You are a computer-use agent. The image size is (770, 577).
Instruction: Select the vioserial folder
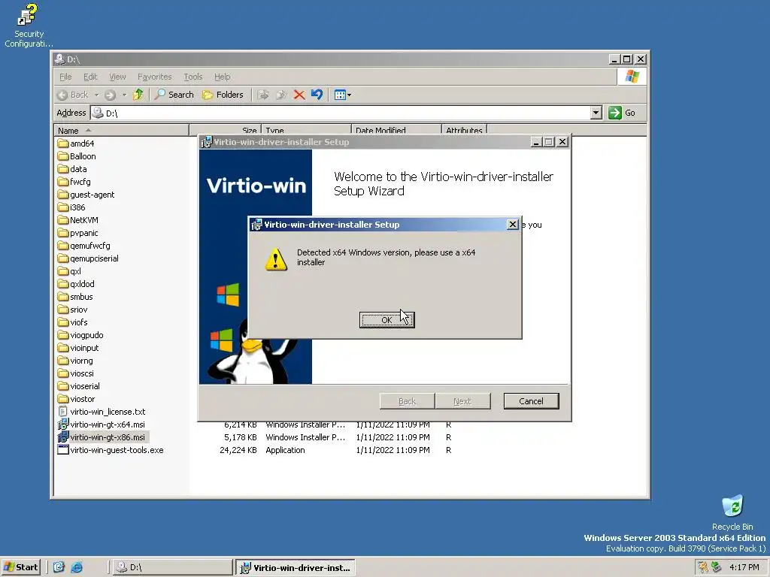pyautogui.click(x=78, y=385)
